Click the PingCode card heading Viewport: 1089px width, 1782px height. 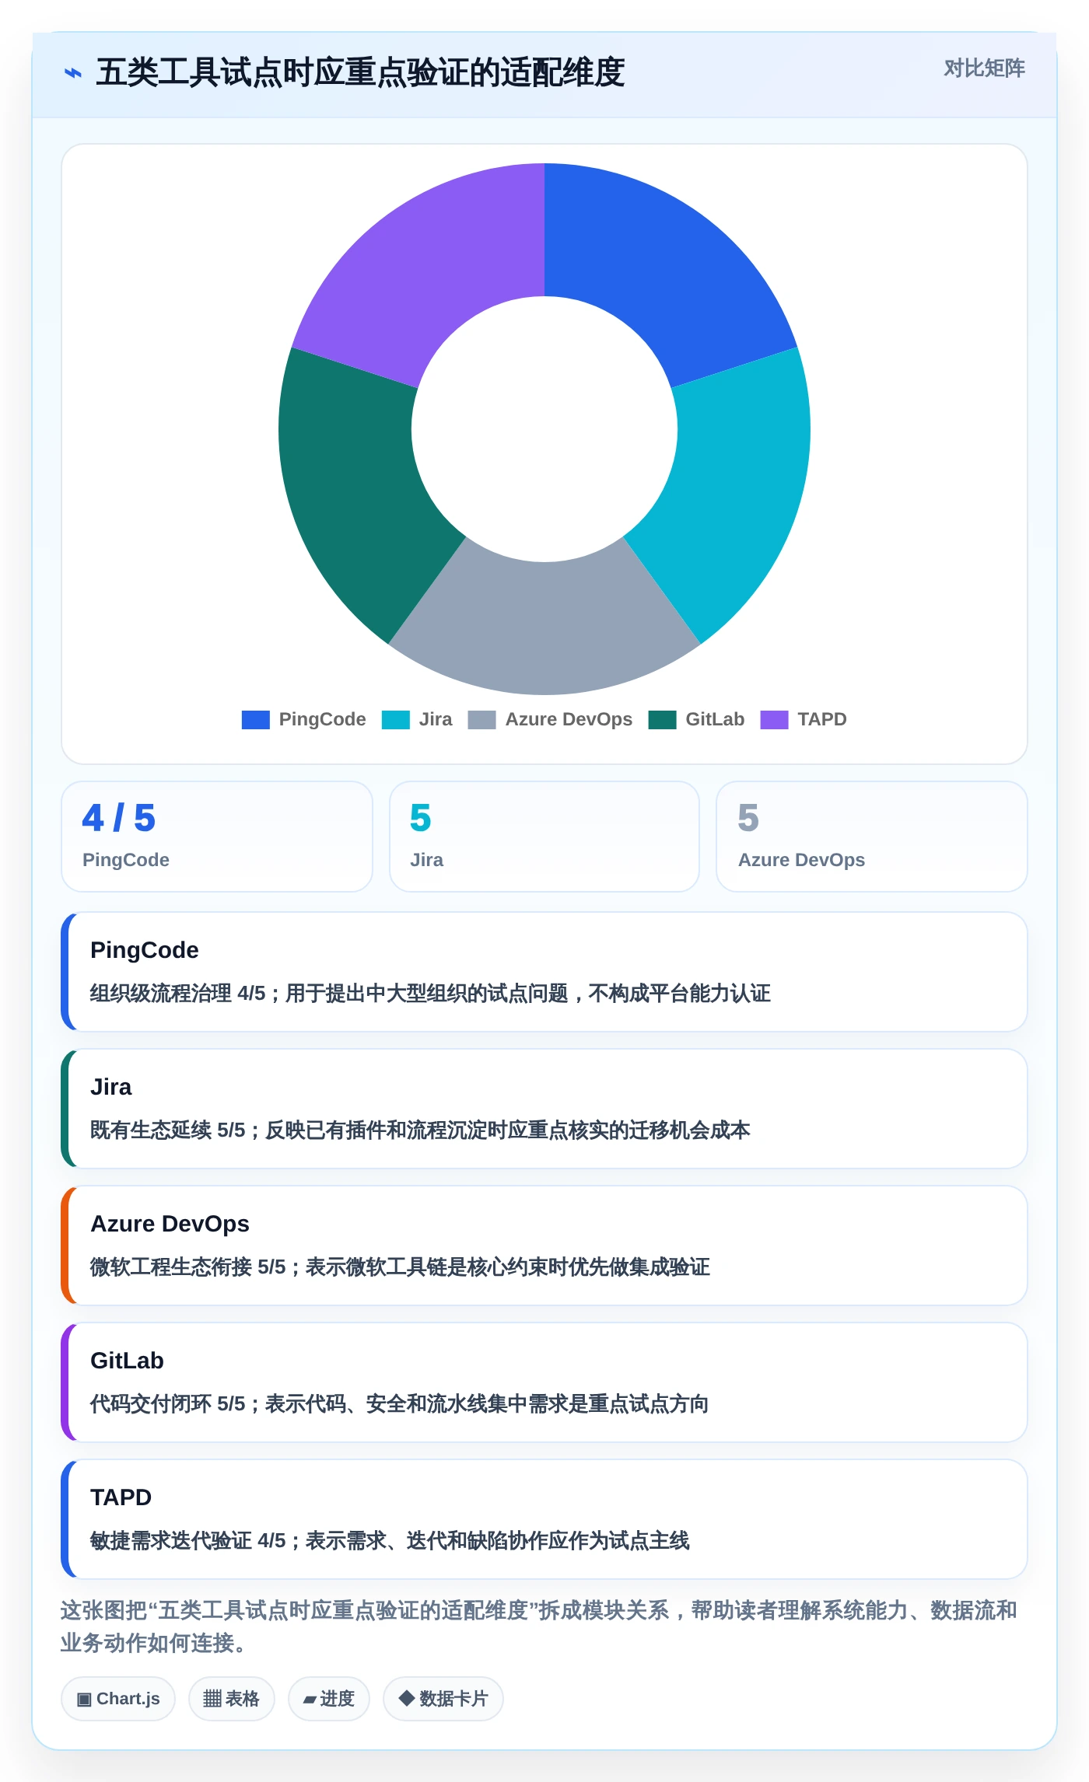pos(145,950)
